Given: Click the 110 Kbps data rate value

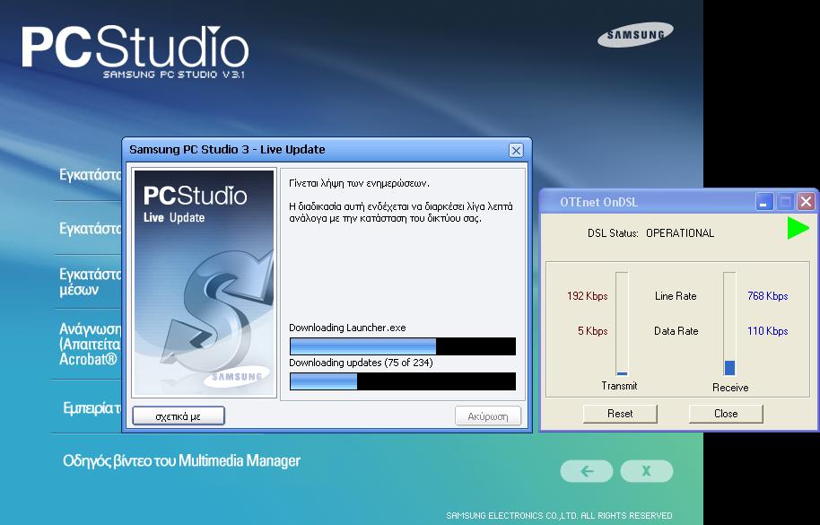Looking at the screenshot, I should [x=768, y=331].
